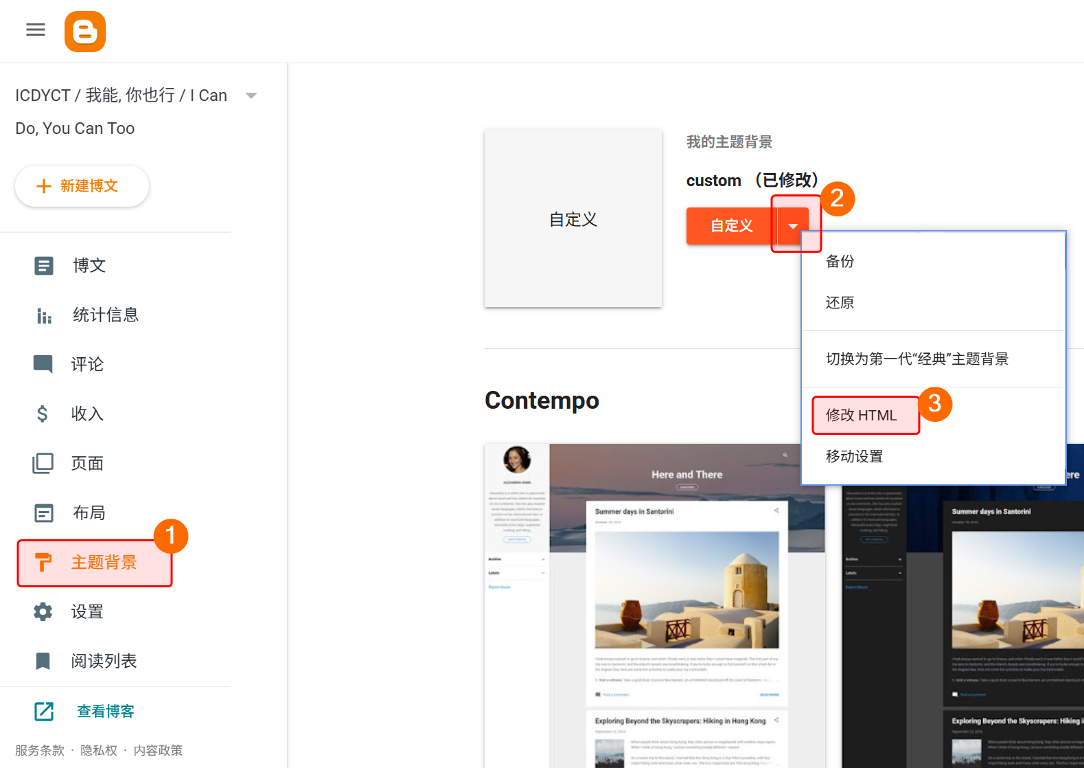This screenshot has width=1084, height=768.
Task: Expand the blog selector dropdown arrow
Action: [251, 95]
